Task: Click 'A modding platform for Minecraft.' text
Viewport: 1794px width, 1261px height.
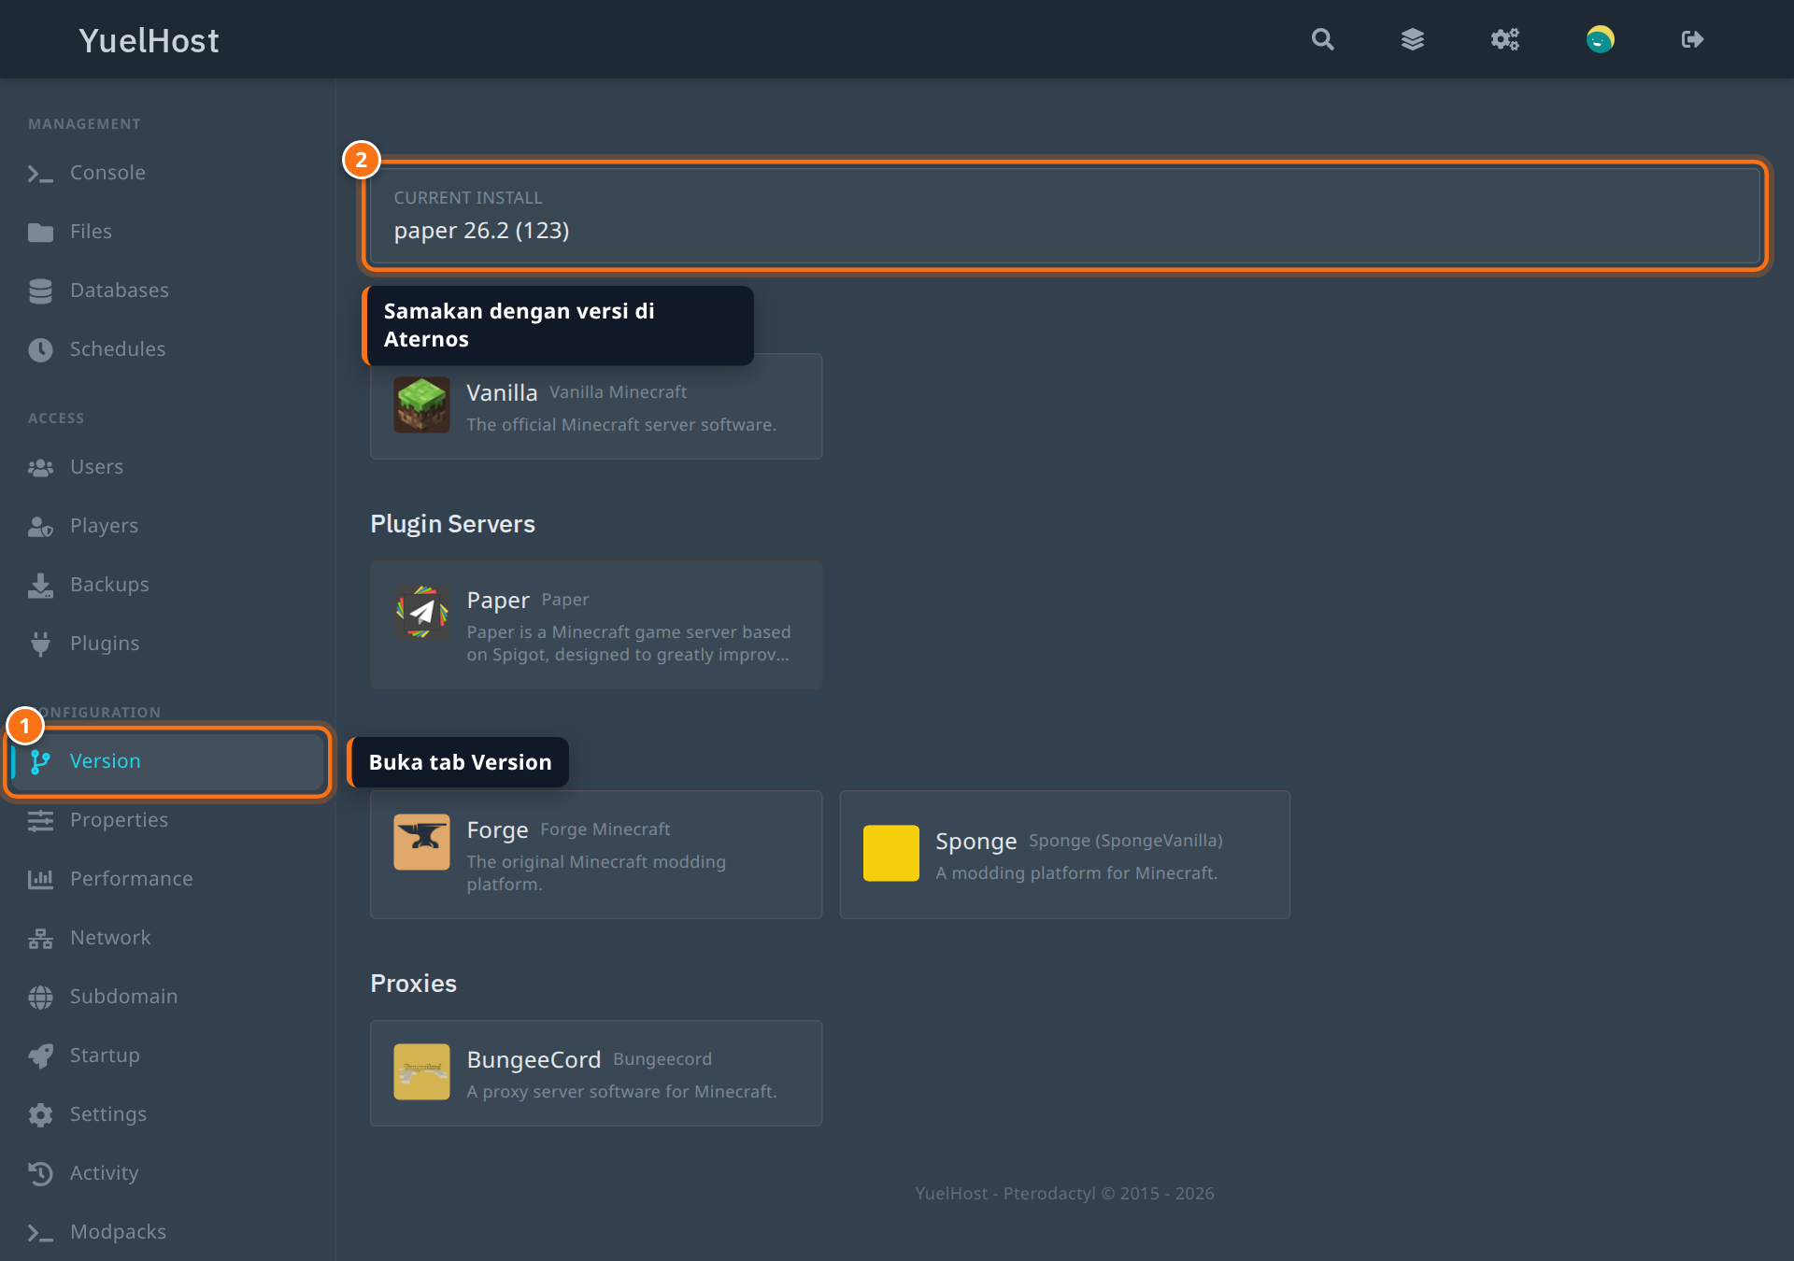Action: point(1076,873)
